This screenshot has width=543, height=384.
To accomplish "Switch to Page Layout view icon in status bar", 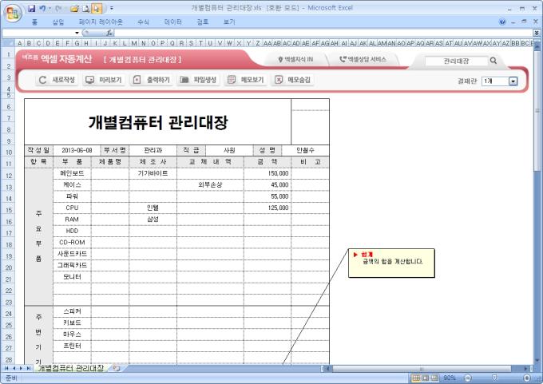I will 426,378.
